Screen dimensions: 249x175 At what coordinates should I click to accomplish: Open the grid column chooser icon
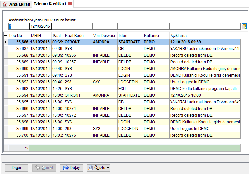point(6,36)
